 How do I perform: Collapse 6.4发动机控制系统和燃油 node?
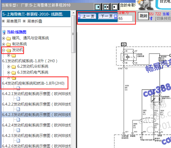pyautogui.click(x=8, y=78)
